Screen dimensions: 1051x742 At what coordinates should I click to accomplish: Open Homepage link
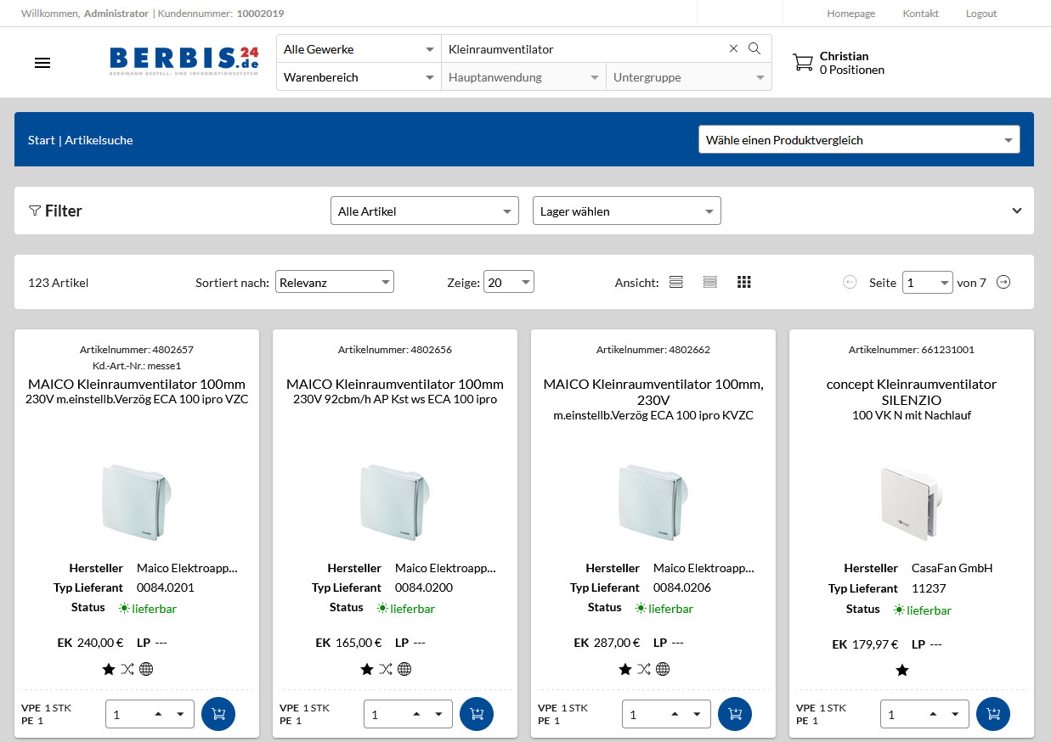click(x=850, y=14)
